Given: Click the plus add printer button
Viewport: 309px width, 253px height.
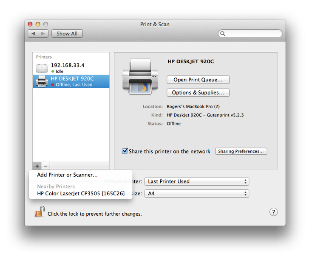Looking at the screenshot, I should coord(37,166).
